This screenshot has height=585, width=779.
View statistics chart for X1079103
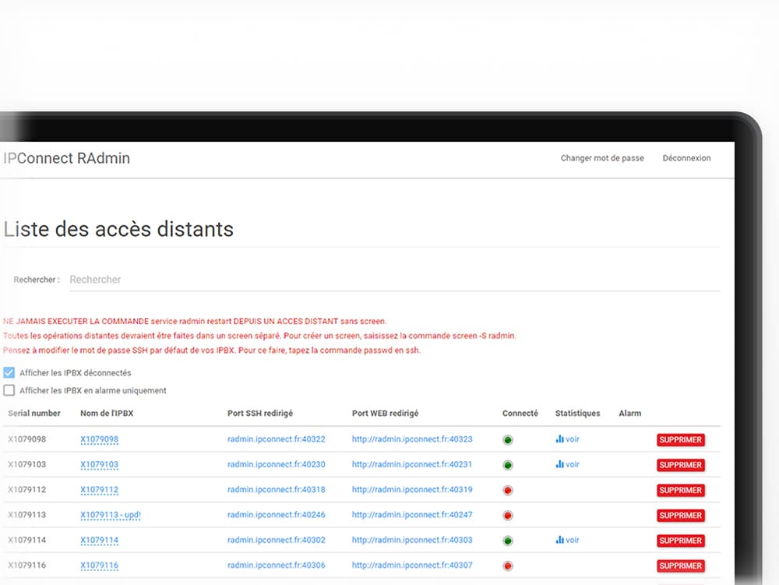(567, 464)
